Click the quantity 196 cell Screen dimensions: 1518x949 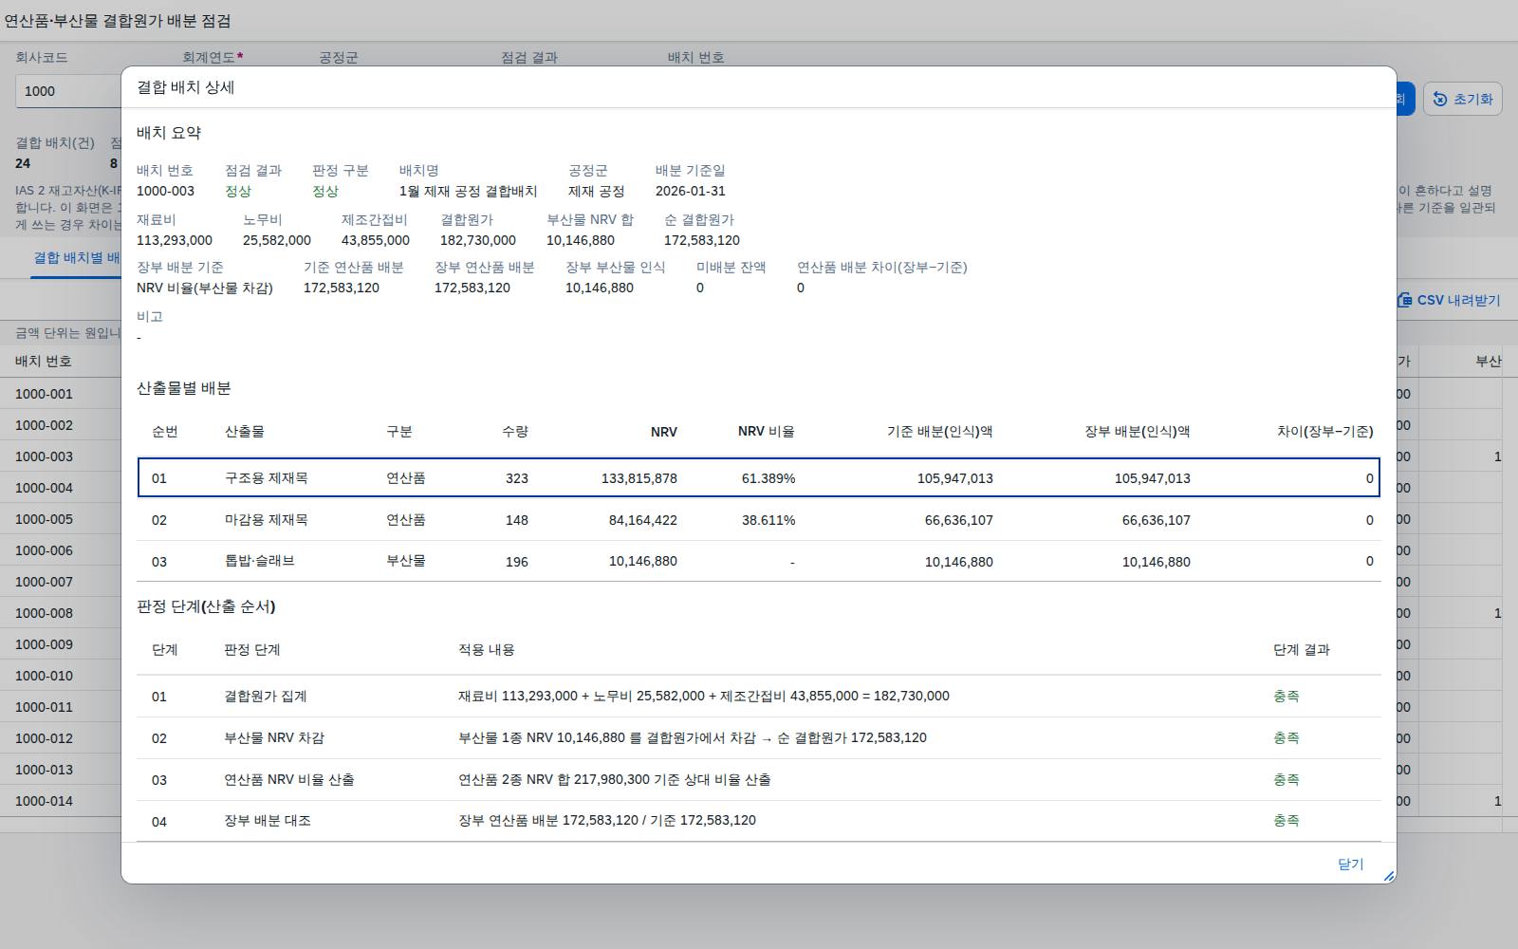click(x=517, y=562)
